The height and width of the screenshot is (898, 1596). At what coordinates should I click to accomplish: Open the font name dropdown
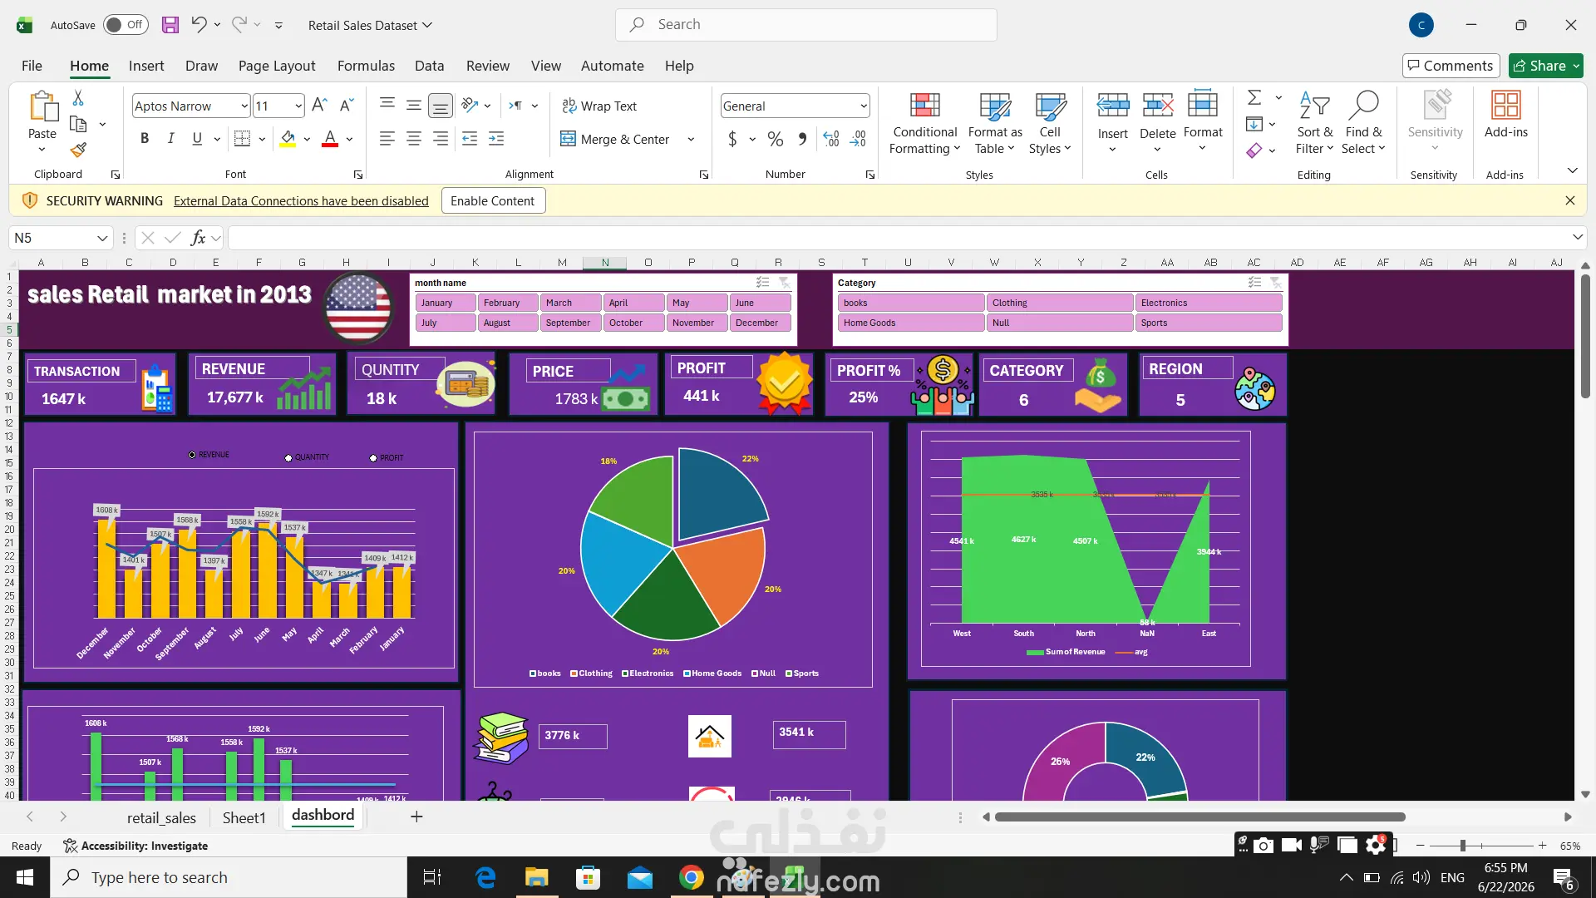pos(244,106)
